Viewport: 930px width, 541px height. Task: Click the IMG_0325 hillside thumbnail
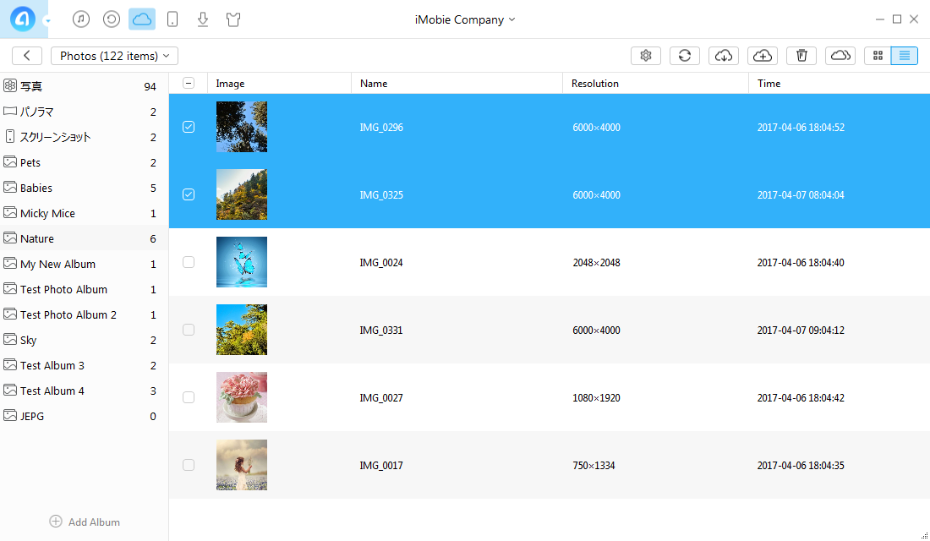point(242,194)
